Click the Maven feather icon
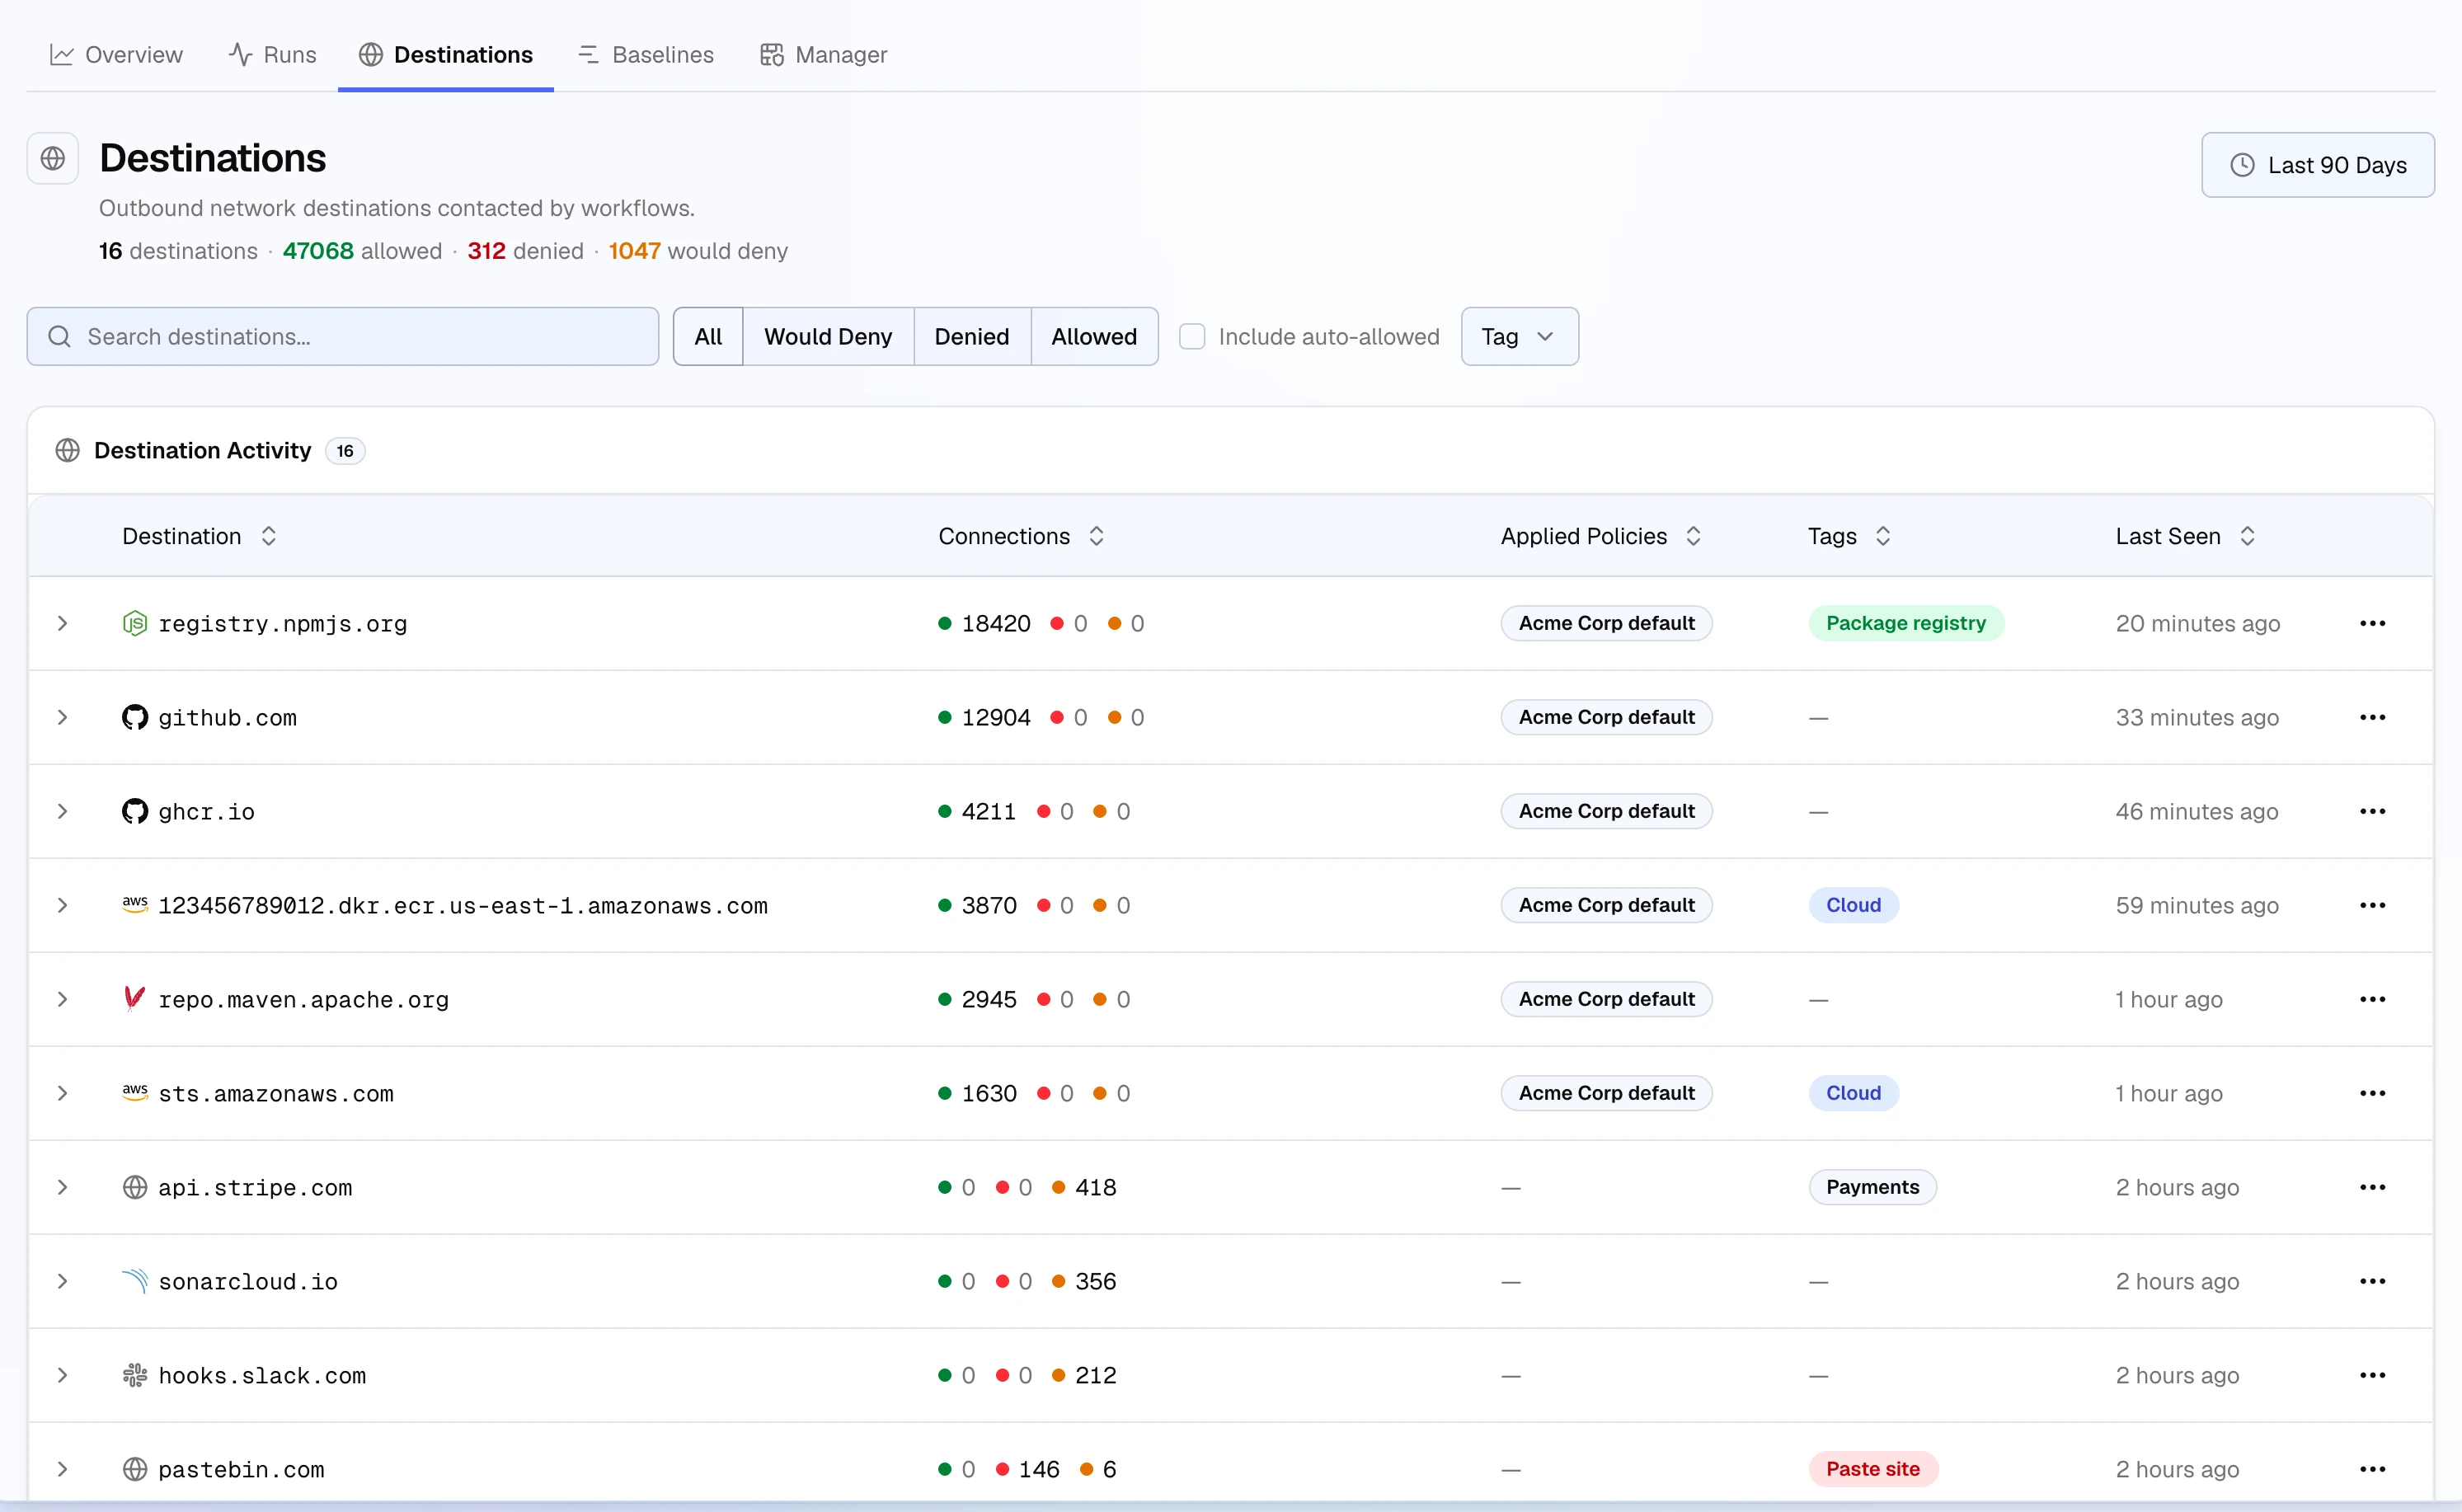This screenshot has height=1512, width=2462. (134, 999)
